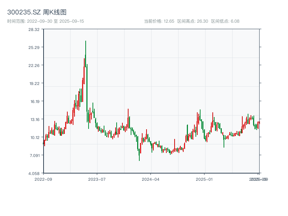
Task: Click the 区间高点 26.30 label
Action: pos(193,21)
